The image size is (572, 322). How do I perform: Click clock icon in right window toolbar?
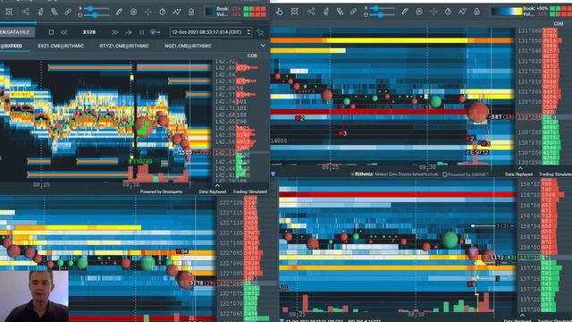pyautogui.click(x=448, y=12)
